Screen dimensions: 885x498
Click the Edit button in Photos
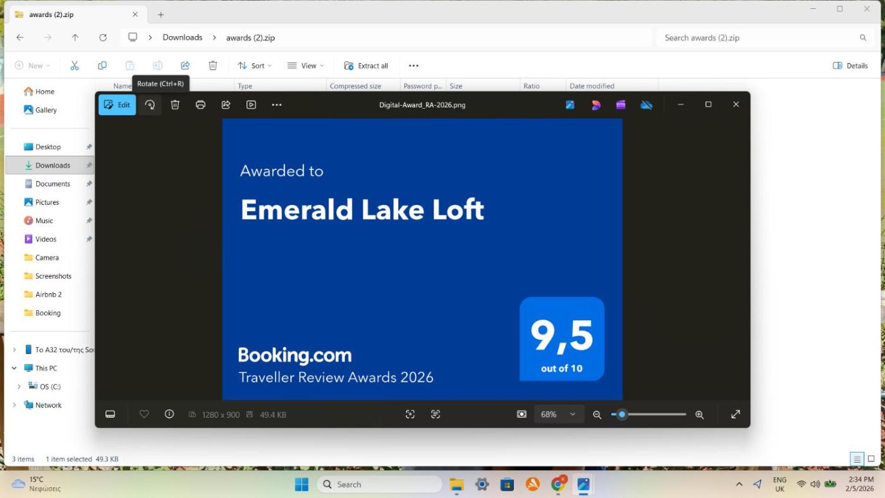click(117, 105)
